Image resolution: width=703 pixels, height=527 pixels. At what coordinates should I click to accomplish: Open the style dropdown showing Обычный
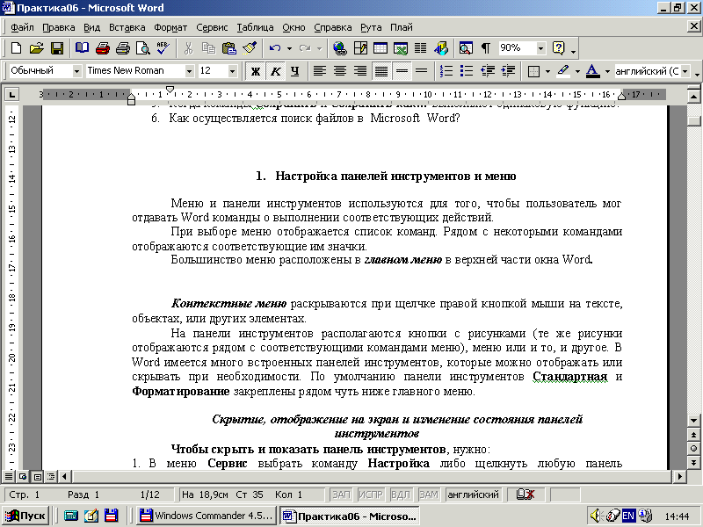click(x=76, y=71)
